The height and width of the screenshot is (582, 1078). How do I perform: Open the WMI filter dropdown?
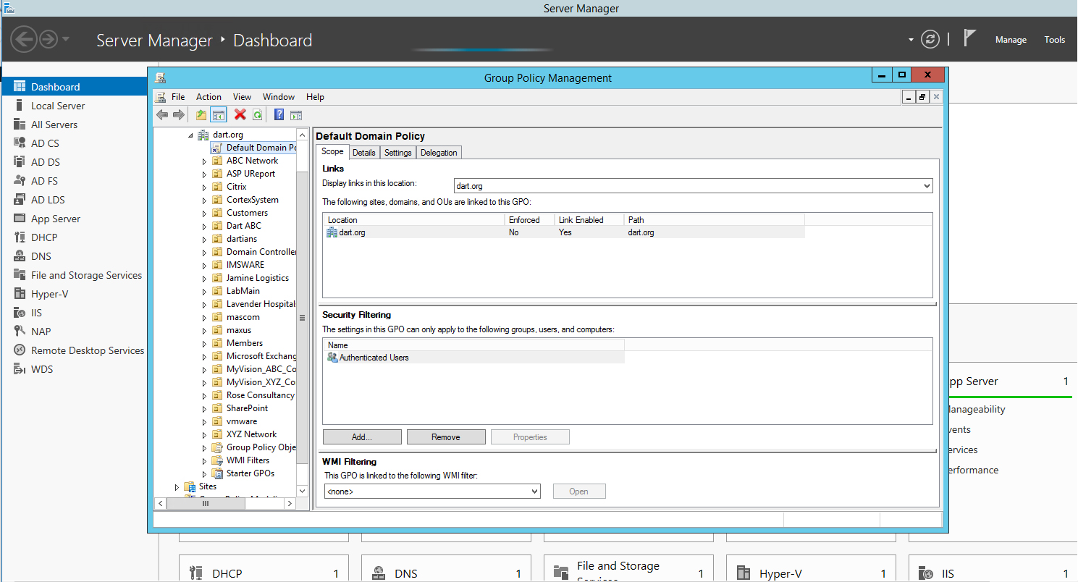(x=535, y=492)
